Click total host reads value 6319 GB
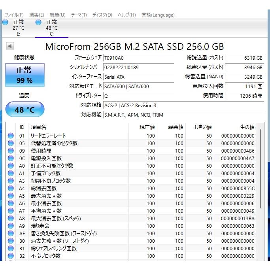 (x=245, y=58)
